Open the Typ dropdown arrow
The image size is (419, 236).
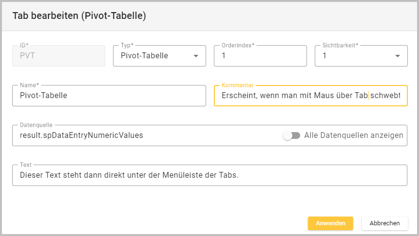[x=196, y=56]
